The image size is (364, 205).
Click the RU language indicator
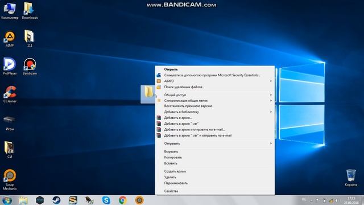[304, 200]
